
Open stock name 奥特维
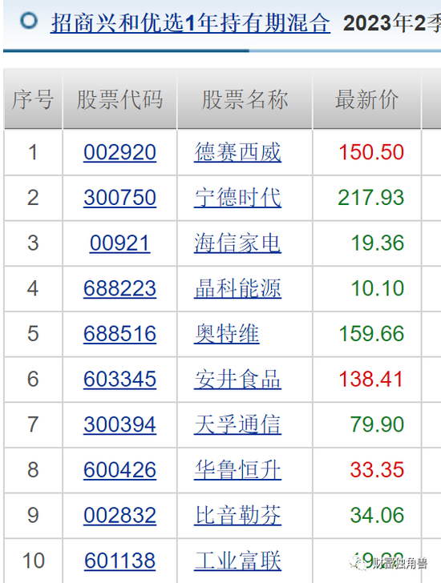click(227, 334)
